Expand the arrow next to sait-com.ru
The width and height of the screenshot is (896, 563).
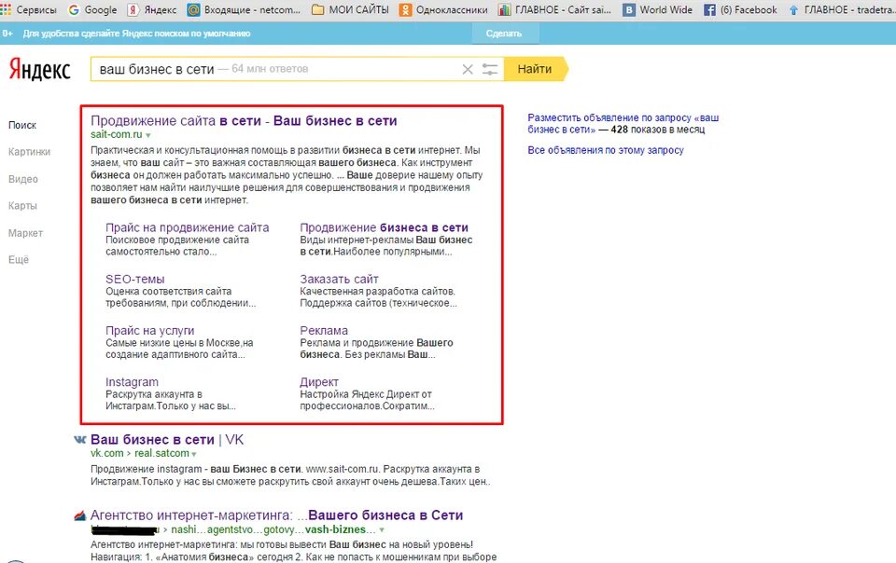(x=148, y=136)
